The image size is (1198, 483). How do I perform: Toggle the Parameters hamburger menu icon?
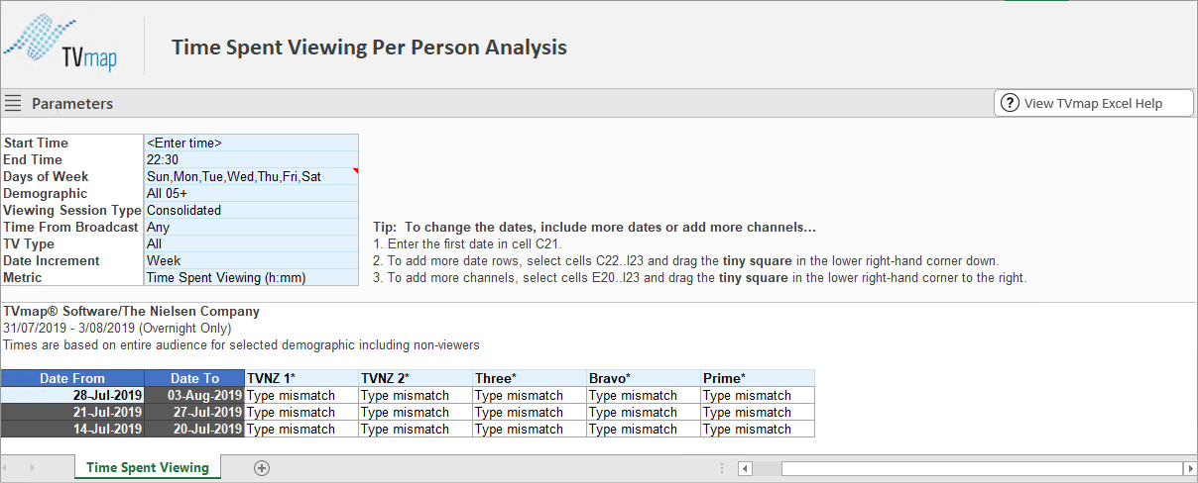pos(13,103)
